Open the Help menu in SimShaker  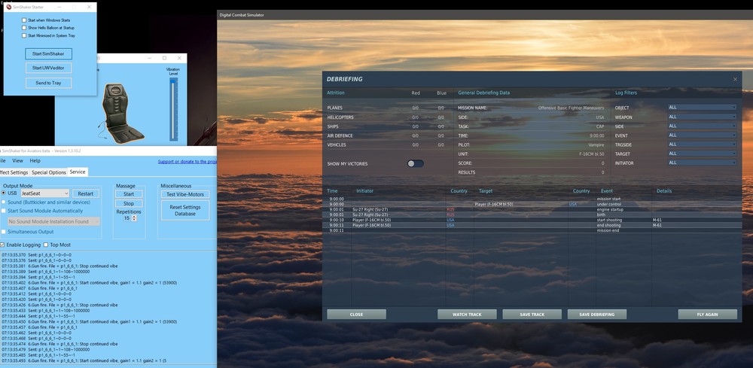35,161
